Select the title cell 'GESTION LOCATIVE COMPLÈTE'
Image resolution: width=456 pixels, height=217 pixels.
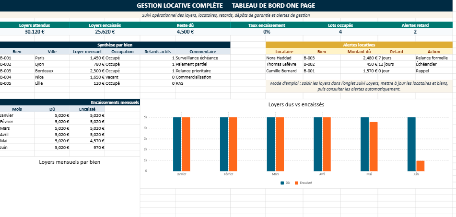tap(226, 6)
